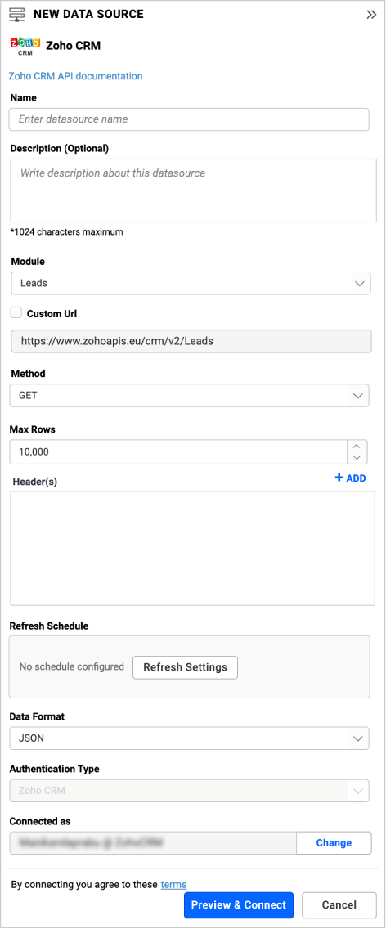Screen dimensions: 386x929
Task: Increase Max Rows with up arrow
Action: (x=357, y=447)
